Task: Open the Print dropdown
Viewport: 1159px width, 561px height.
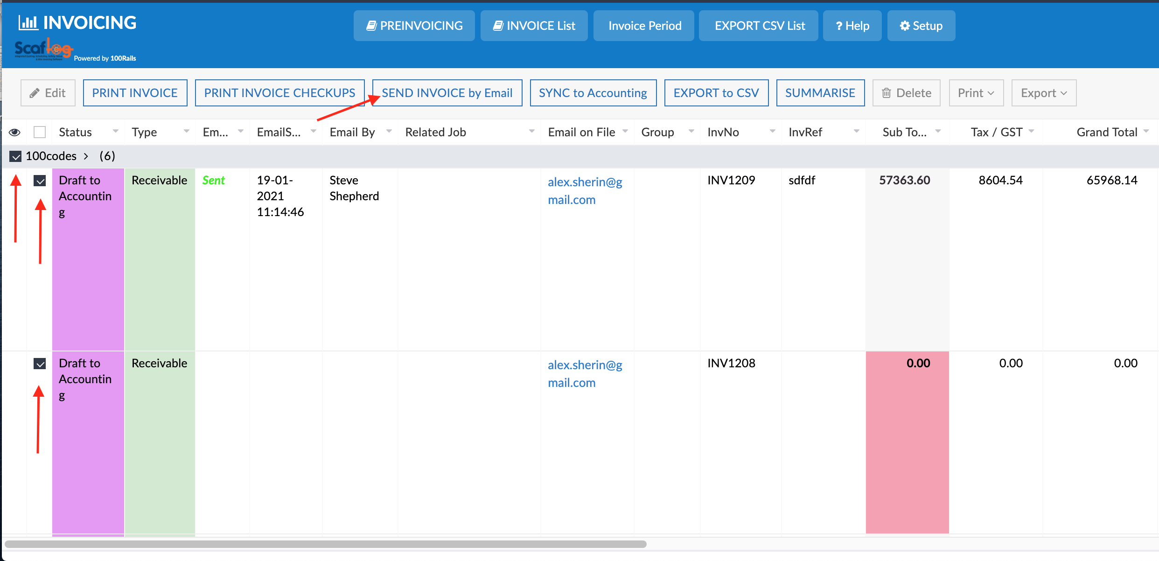Action: (976, 93)
